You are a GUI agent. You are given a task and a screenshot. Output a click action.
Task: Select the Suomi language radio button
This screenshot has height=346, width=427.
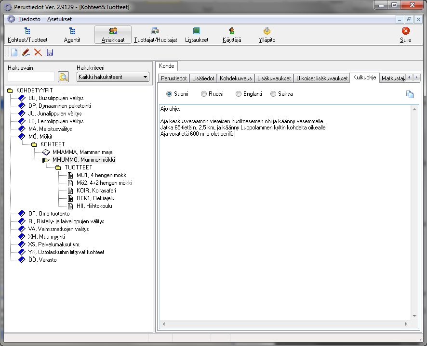point(169,94)
